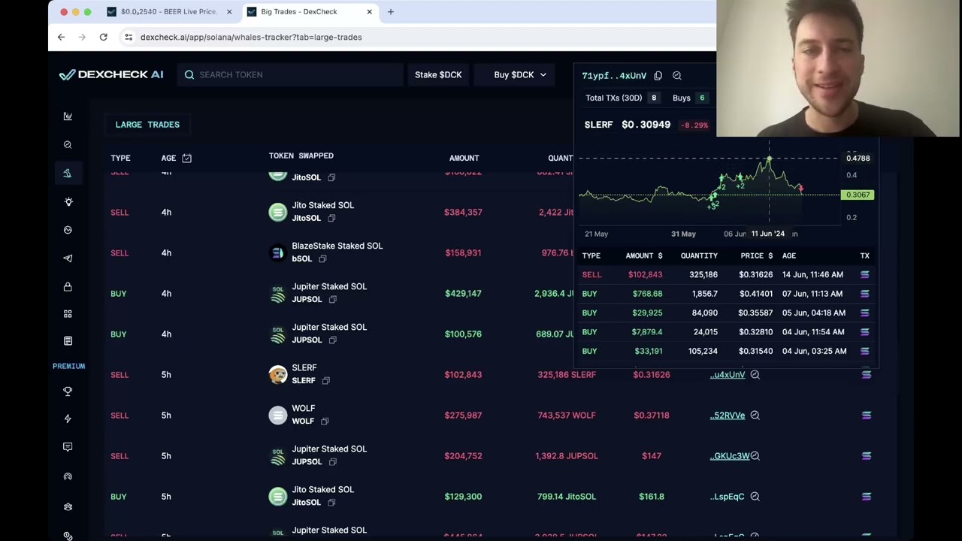
Task: Click the Total TXs (30D) label
Action: pyautogui.click(x=613, y=98)
